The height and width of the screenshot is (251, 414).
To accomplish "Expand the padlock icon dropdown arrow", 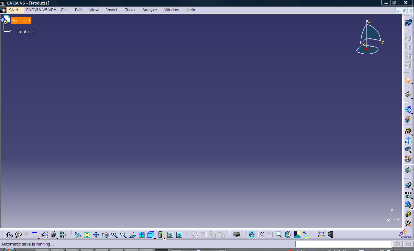I will click(x=57, y=238).
